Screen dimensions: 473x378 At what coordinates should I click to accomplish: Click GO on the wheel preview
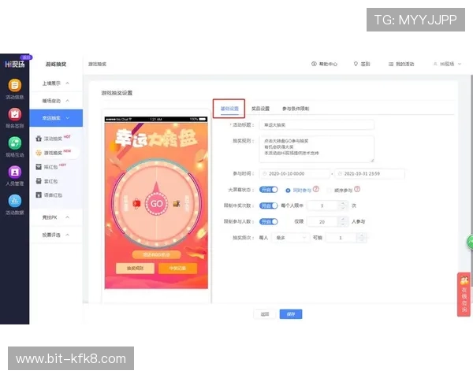tap(156, 204)
